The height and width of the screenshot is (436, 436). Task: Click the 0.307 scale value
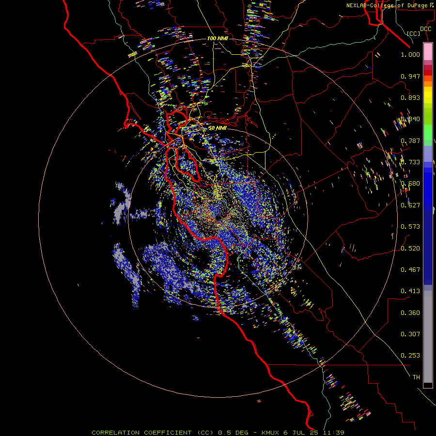410,334
